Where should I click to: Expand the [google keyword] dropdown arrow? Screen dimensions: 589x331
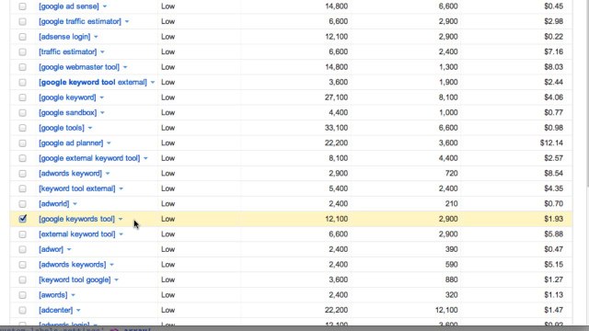point(101,98)
